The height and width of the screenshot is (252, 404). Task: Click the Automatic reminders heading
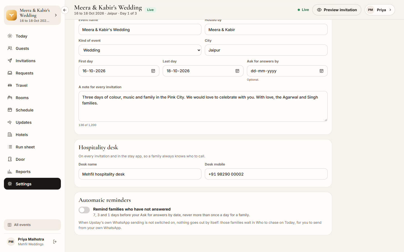[x=105, y=200]
